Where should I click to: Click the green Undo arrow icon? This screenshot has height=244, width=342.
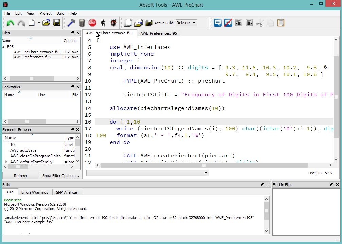tap(11, 23)
